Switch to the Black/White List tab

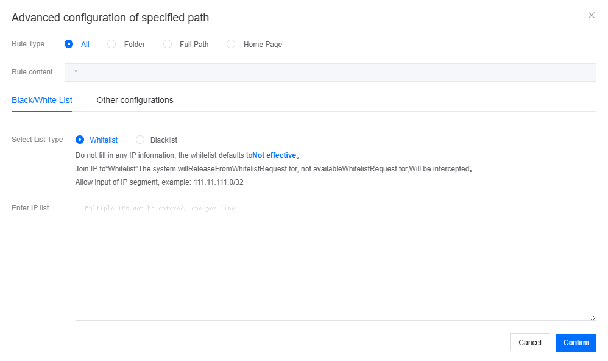tap(42, 100)
